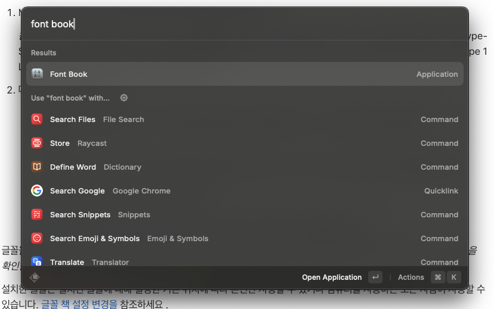Click the Application label on Font Book row
Screen dimensions: 494x309
(437, 74)
